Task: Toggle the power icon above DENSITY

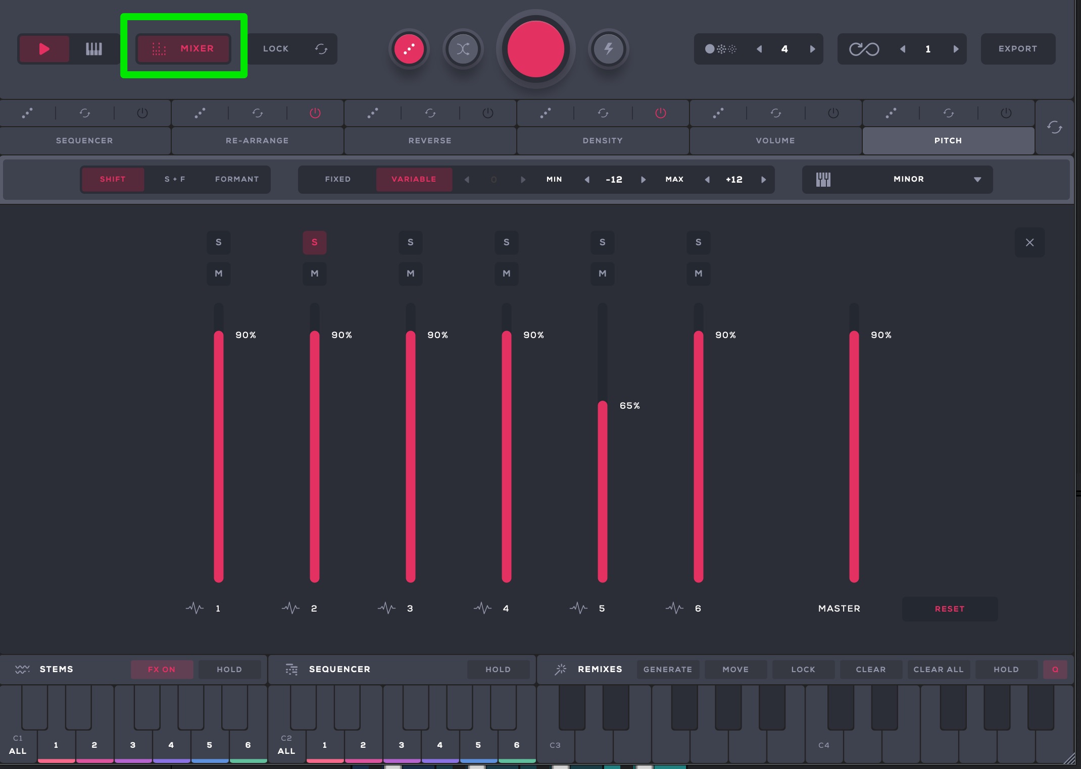Action: [x=660, y=113]
